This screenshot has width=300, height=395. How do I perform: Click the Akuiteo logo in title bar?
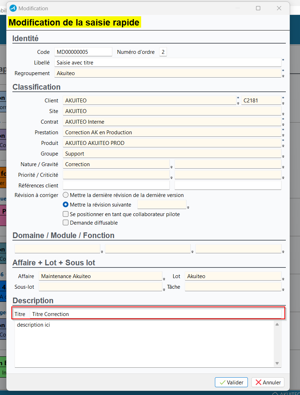tap(13, 8)
